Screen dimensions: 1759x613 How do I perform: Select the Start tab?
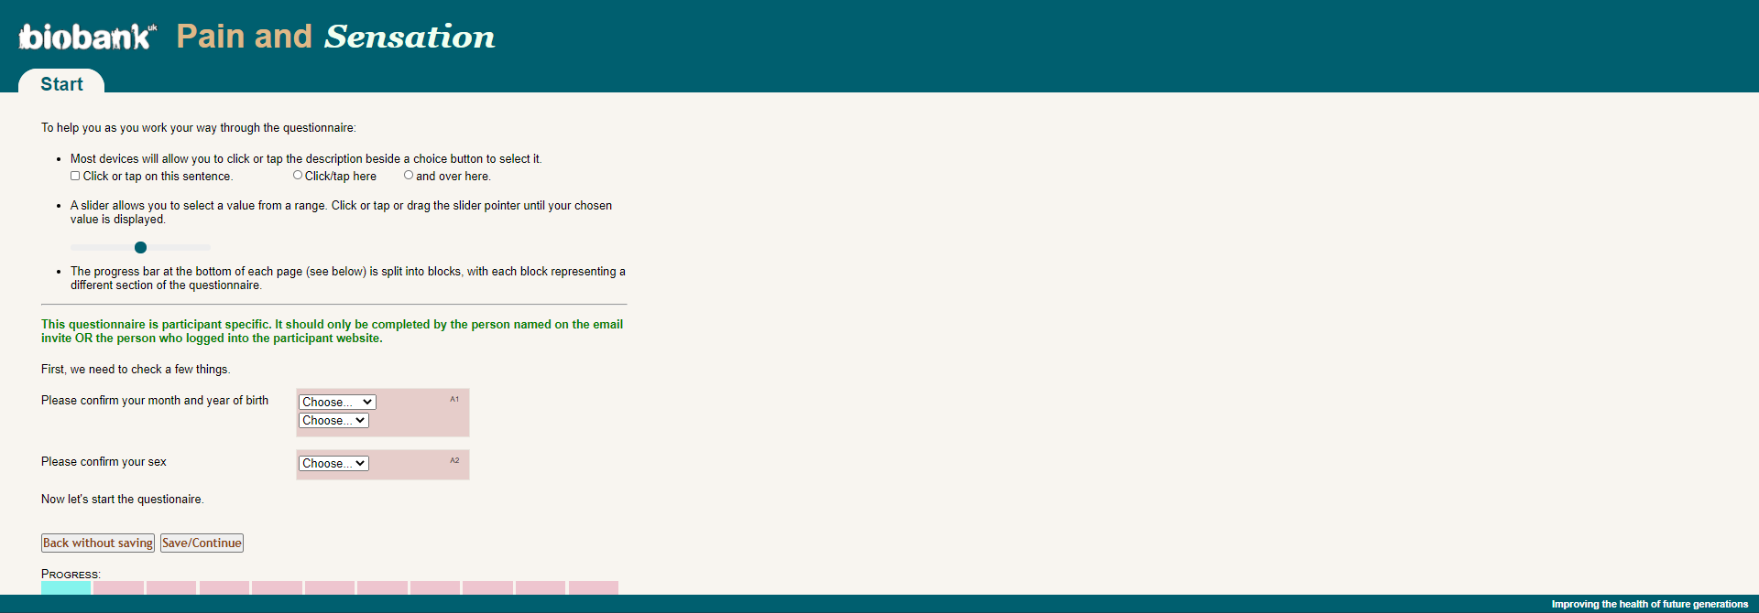[x=61, y=83]
